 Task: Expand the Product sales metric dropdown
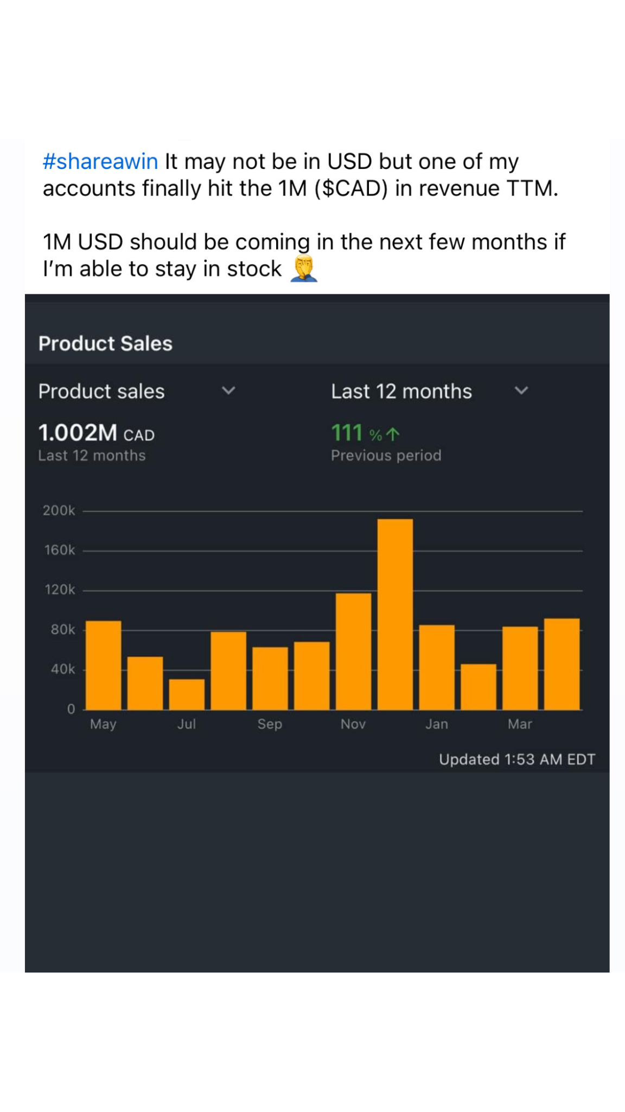pyautogui.click(x=228, y=391)
